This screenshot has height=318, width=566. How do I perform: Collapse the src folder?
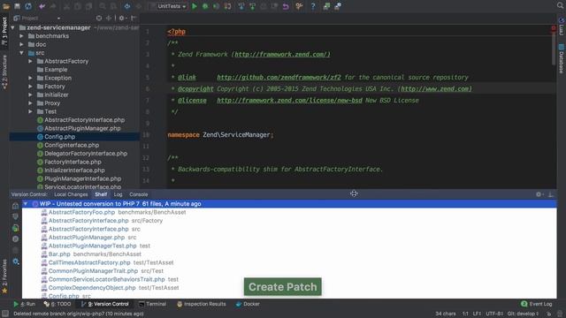click(x=21, y=53)
